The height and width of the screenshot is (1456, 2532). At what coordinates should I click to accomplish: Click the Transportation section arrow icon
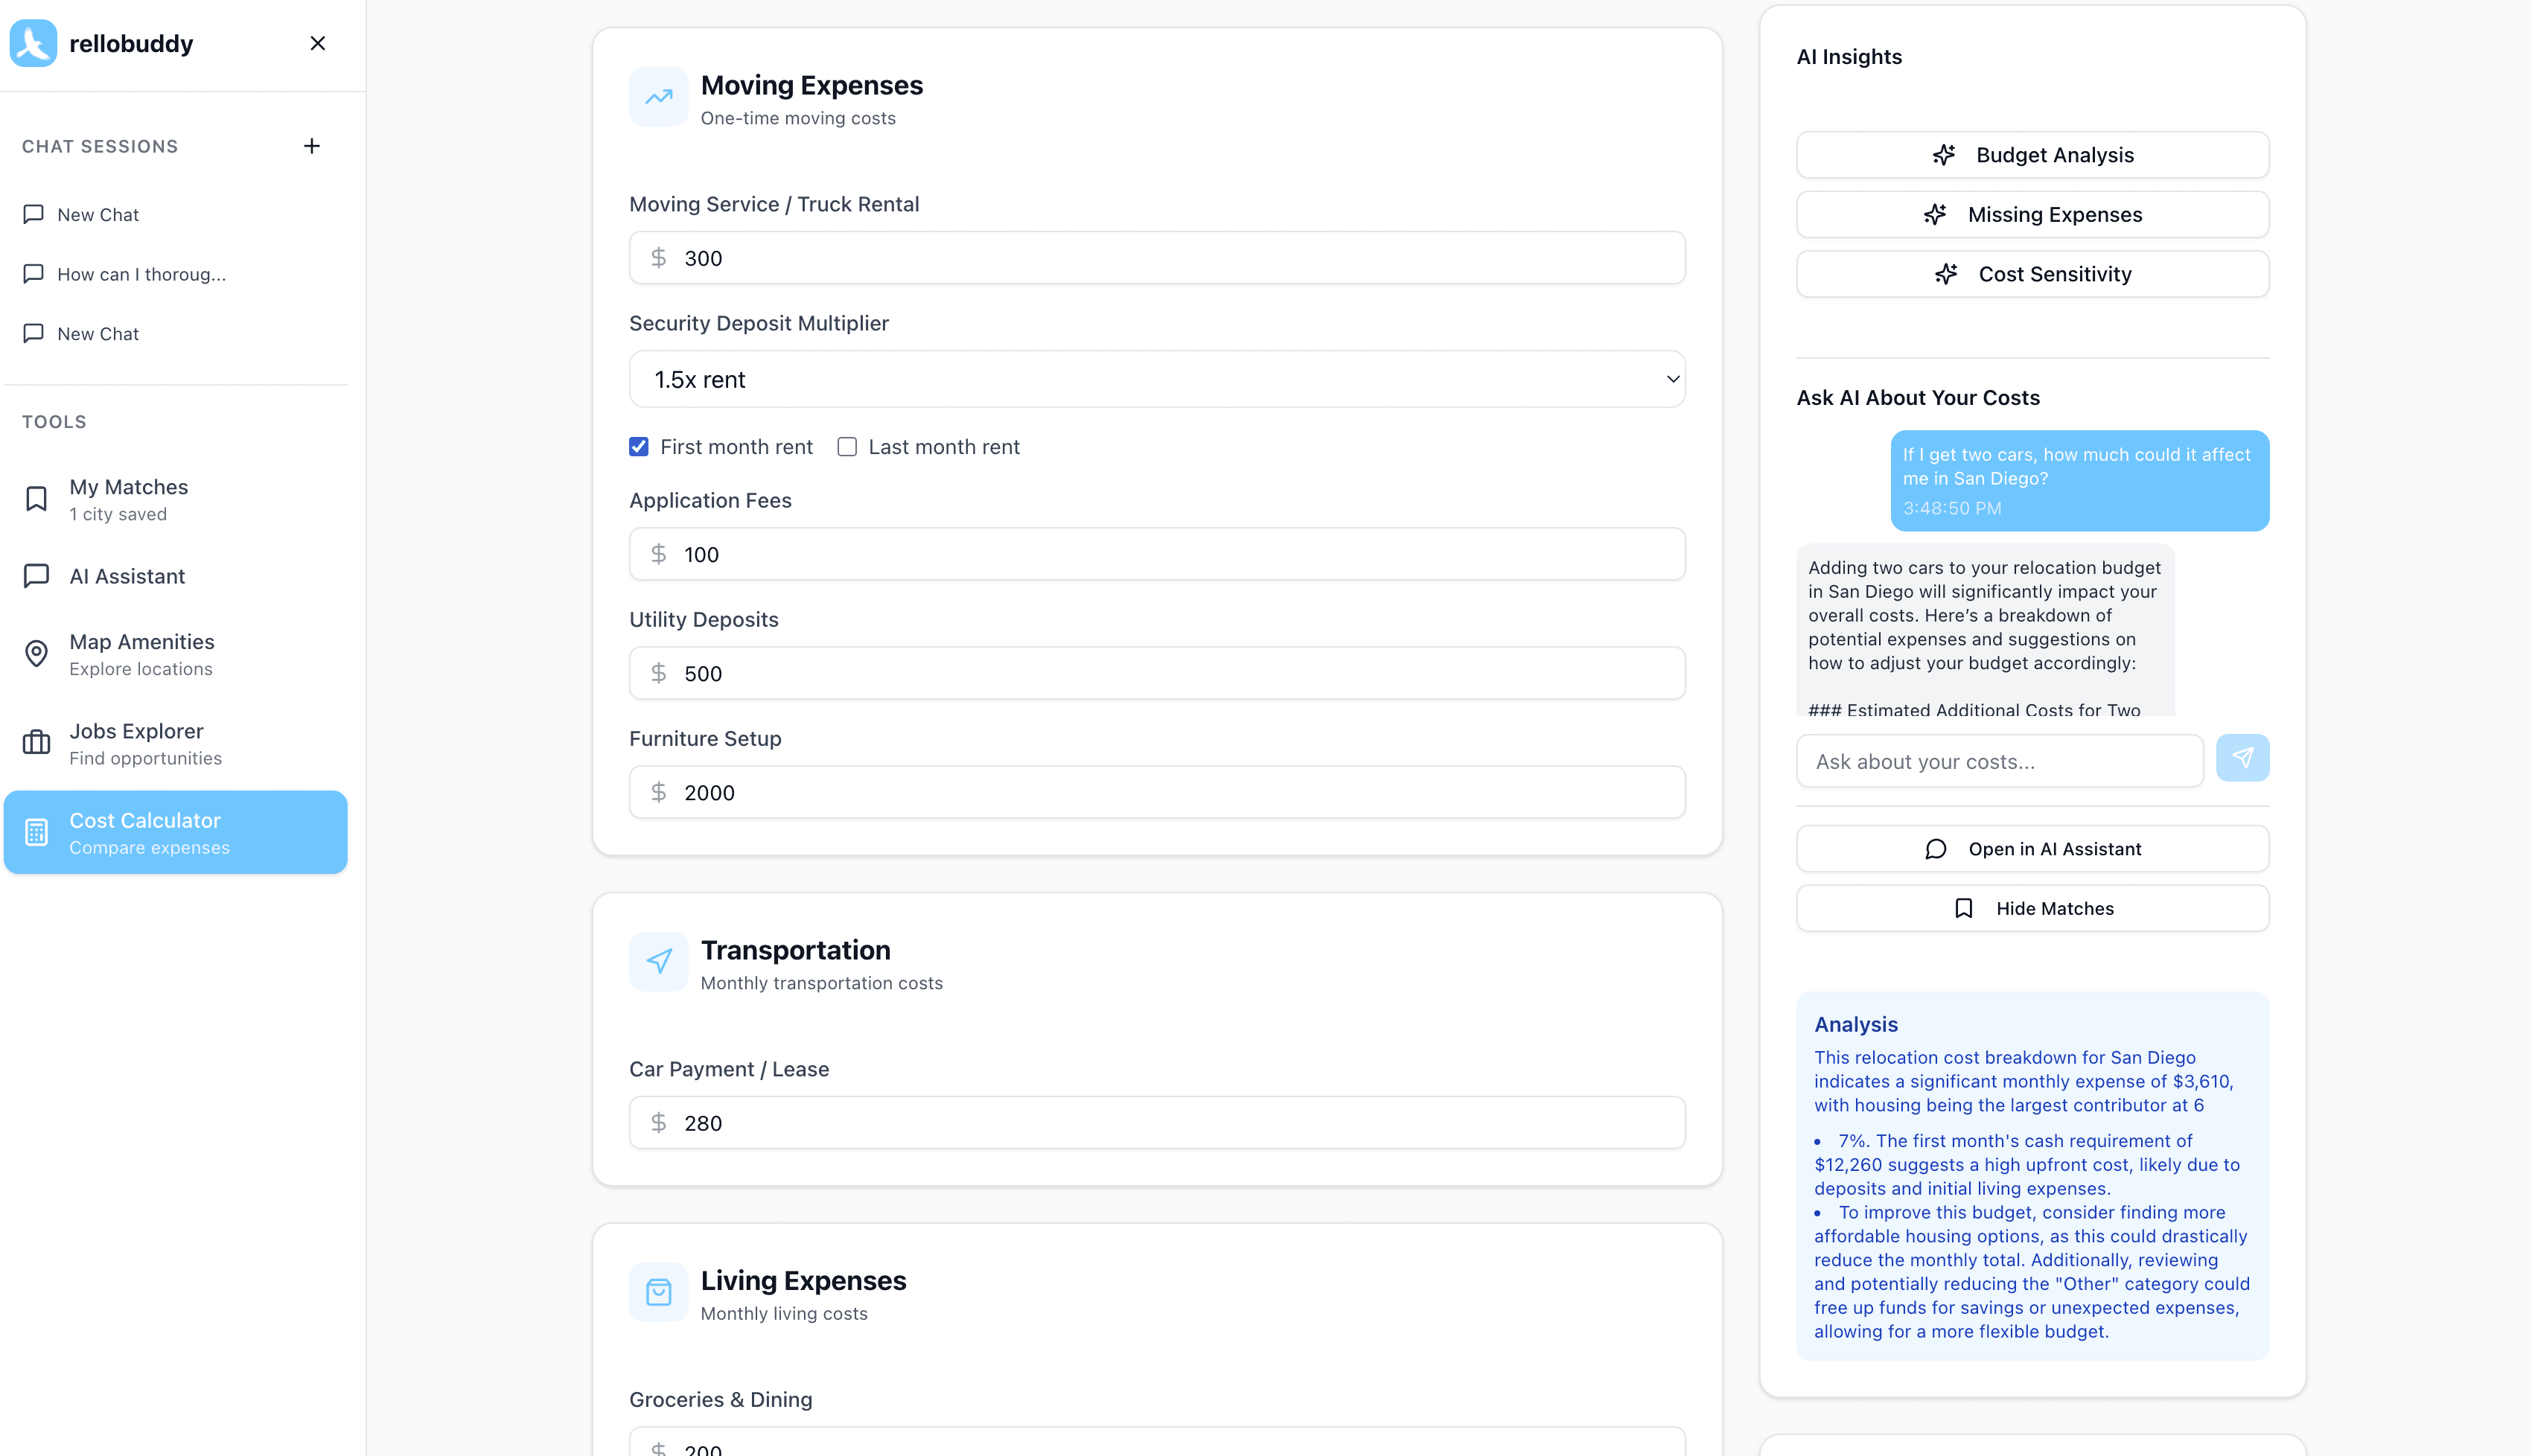[658, 961]
